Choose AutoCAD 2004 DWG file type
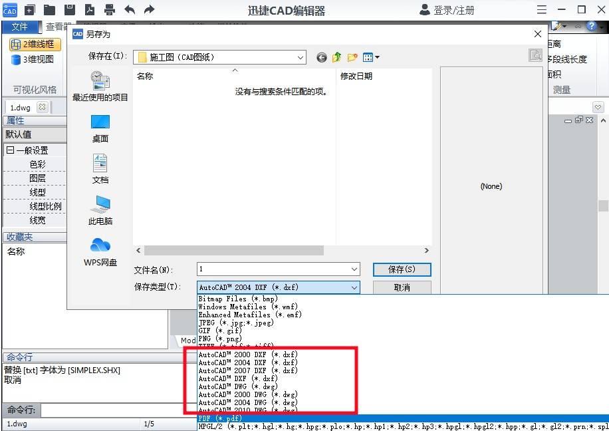609x431 pixels. tap(248, 402)
